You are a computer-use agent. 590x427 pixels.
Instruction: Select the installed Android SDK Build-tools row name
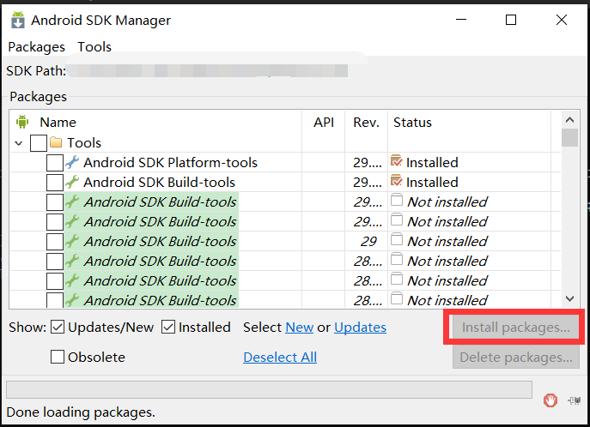tap(159, 182)
